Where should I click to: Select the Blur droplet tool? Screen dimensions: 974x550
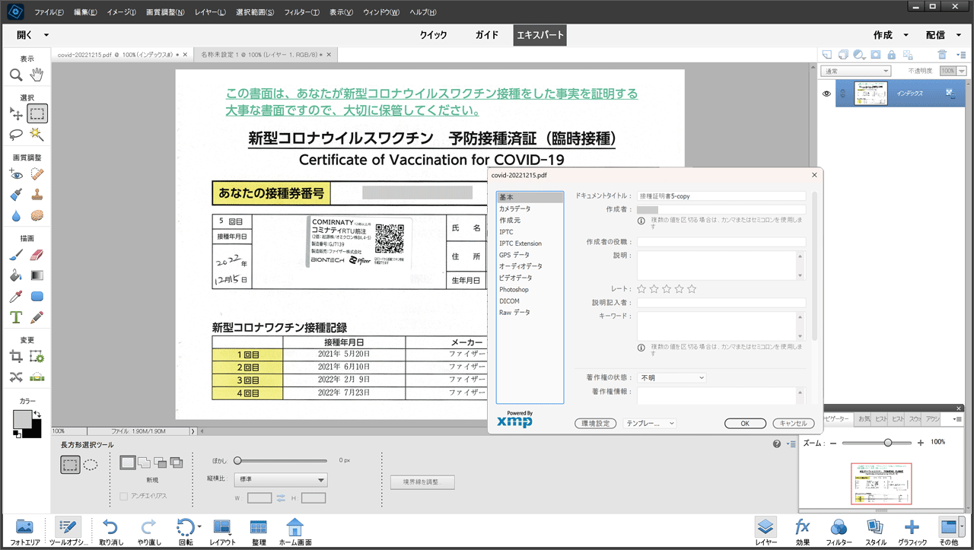tap(16, 215)
